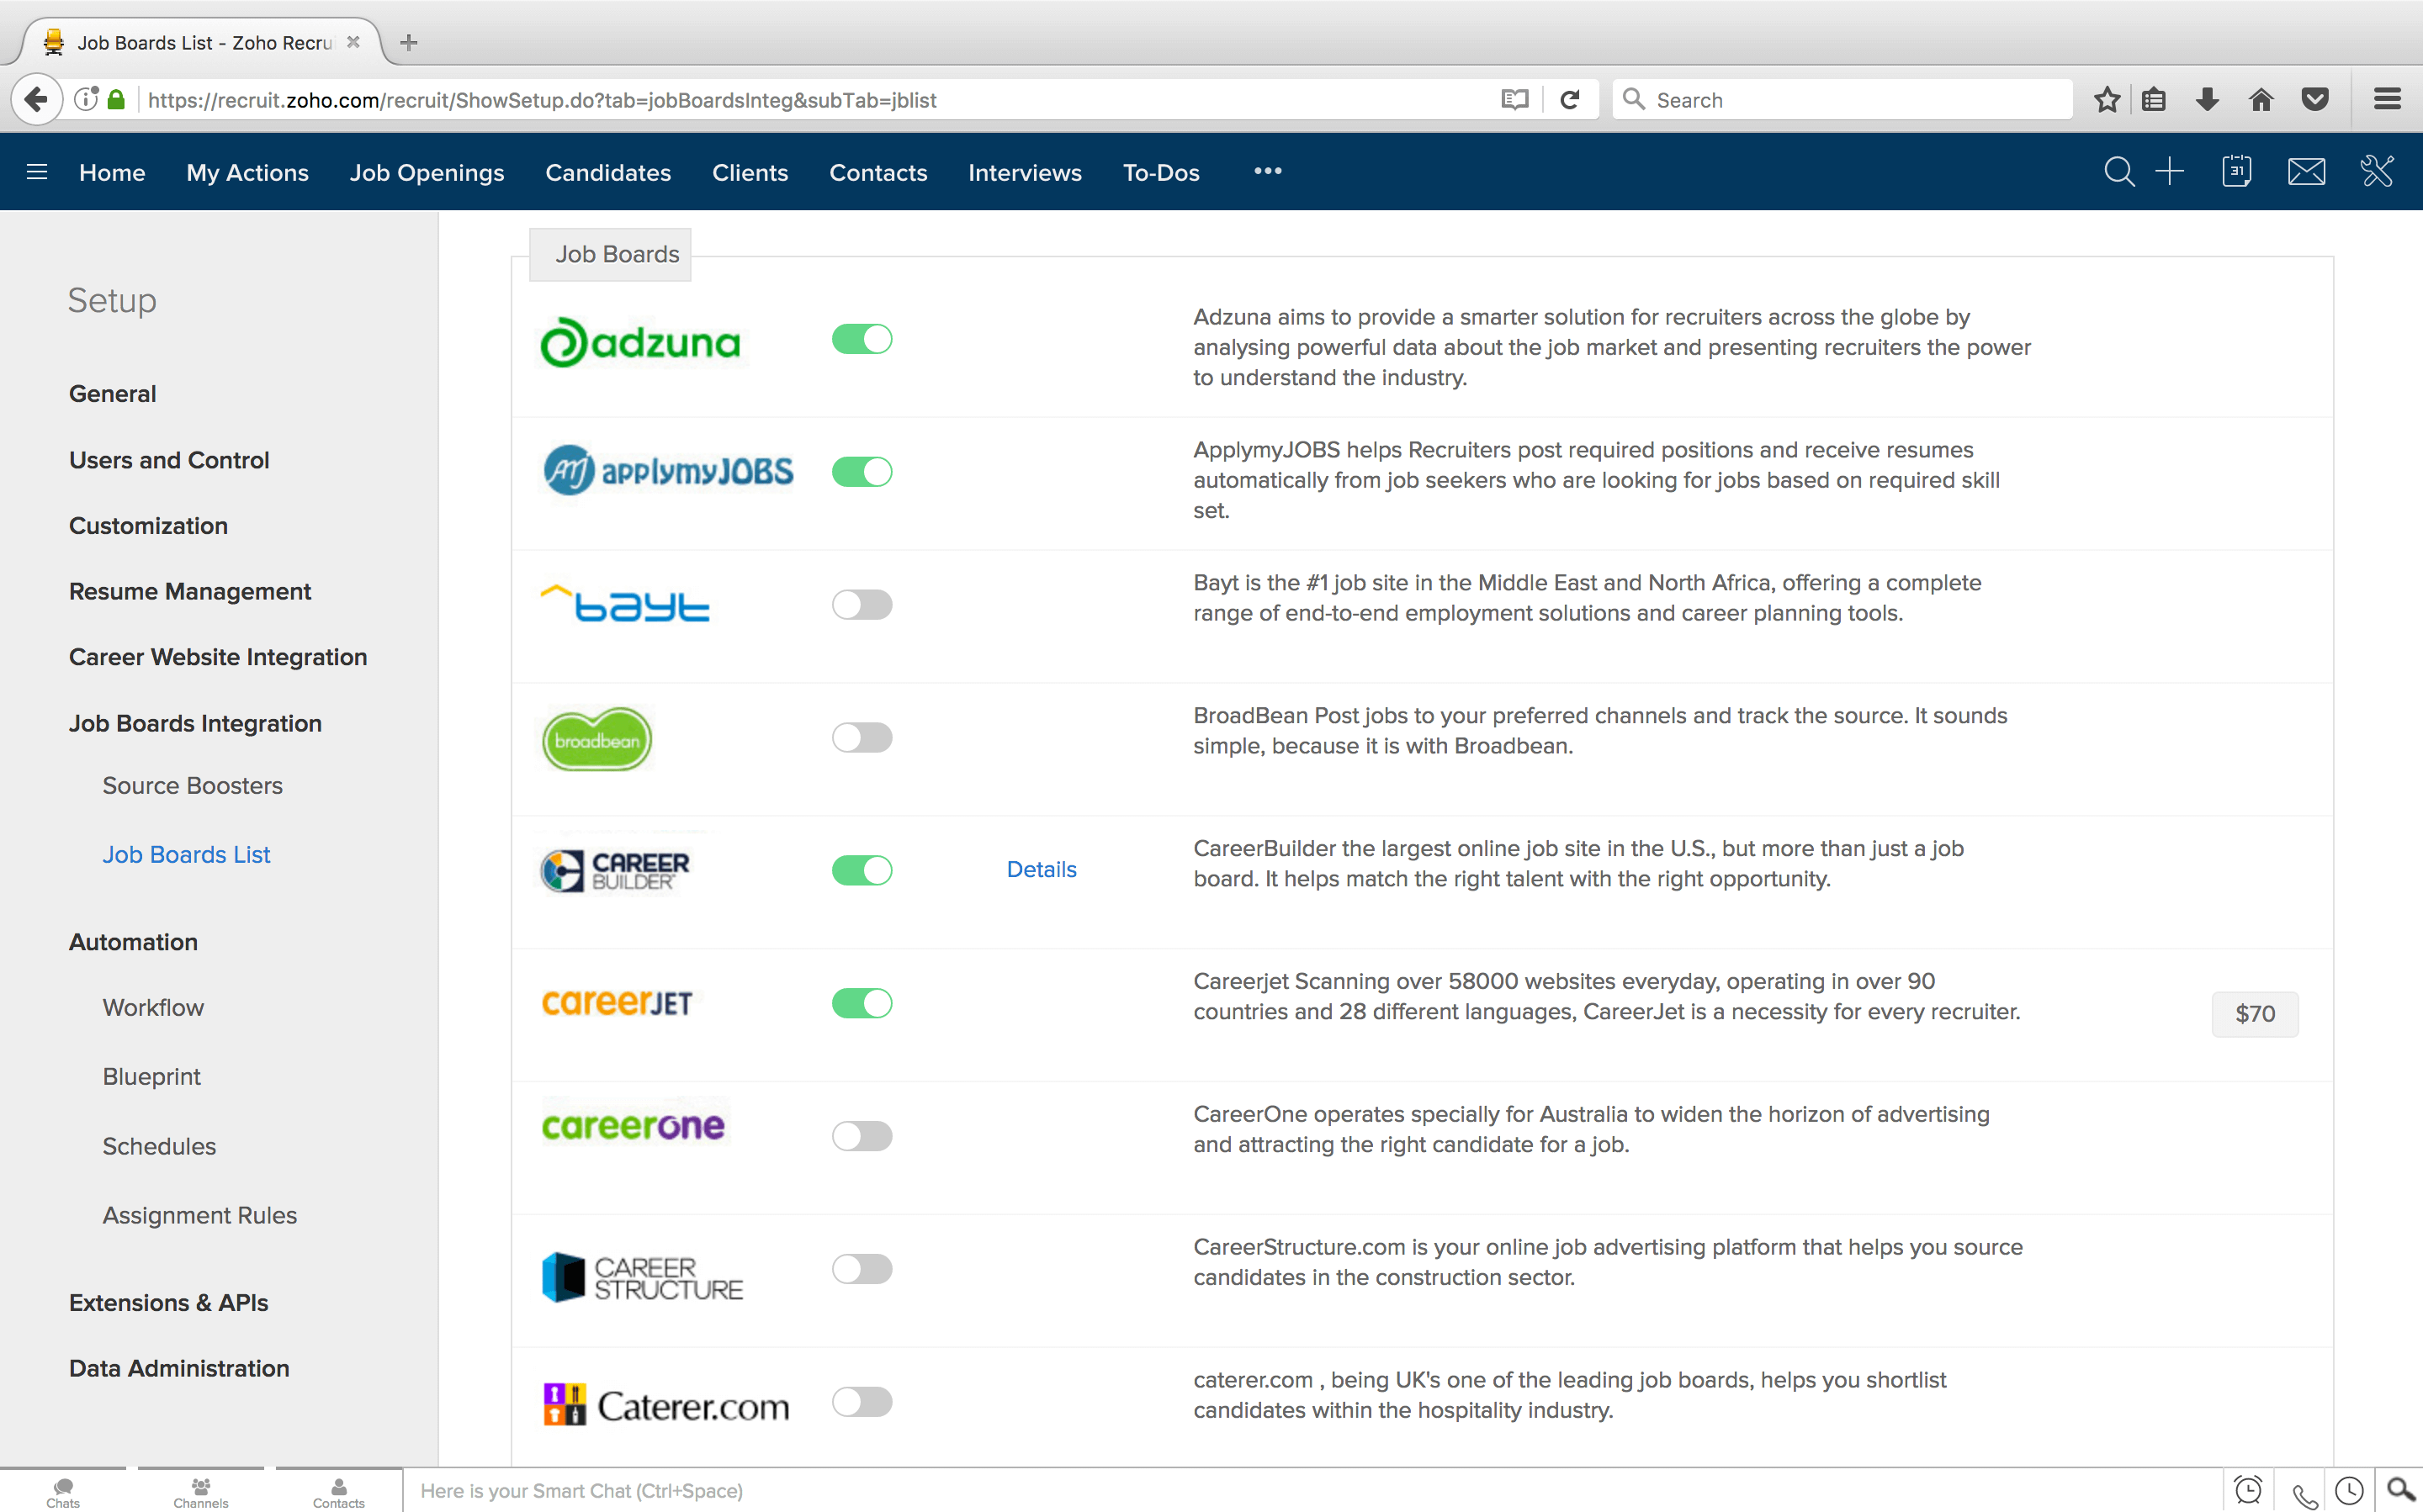Click the $70 Careerjet price button

[x=2254, y=1014]
